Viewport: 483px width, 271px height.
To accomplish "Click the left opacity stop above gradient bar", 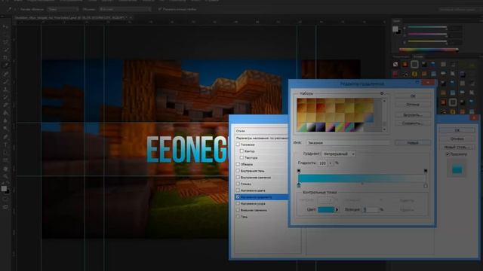I will (x=299, y=171).
